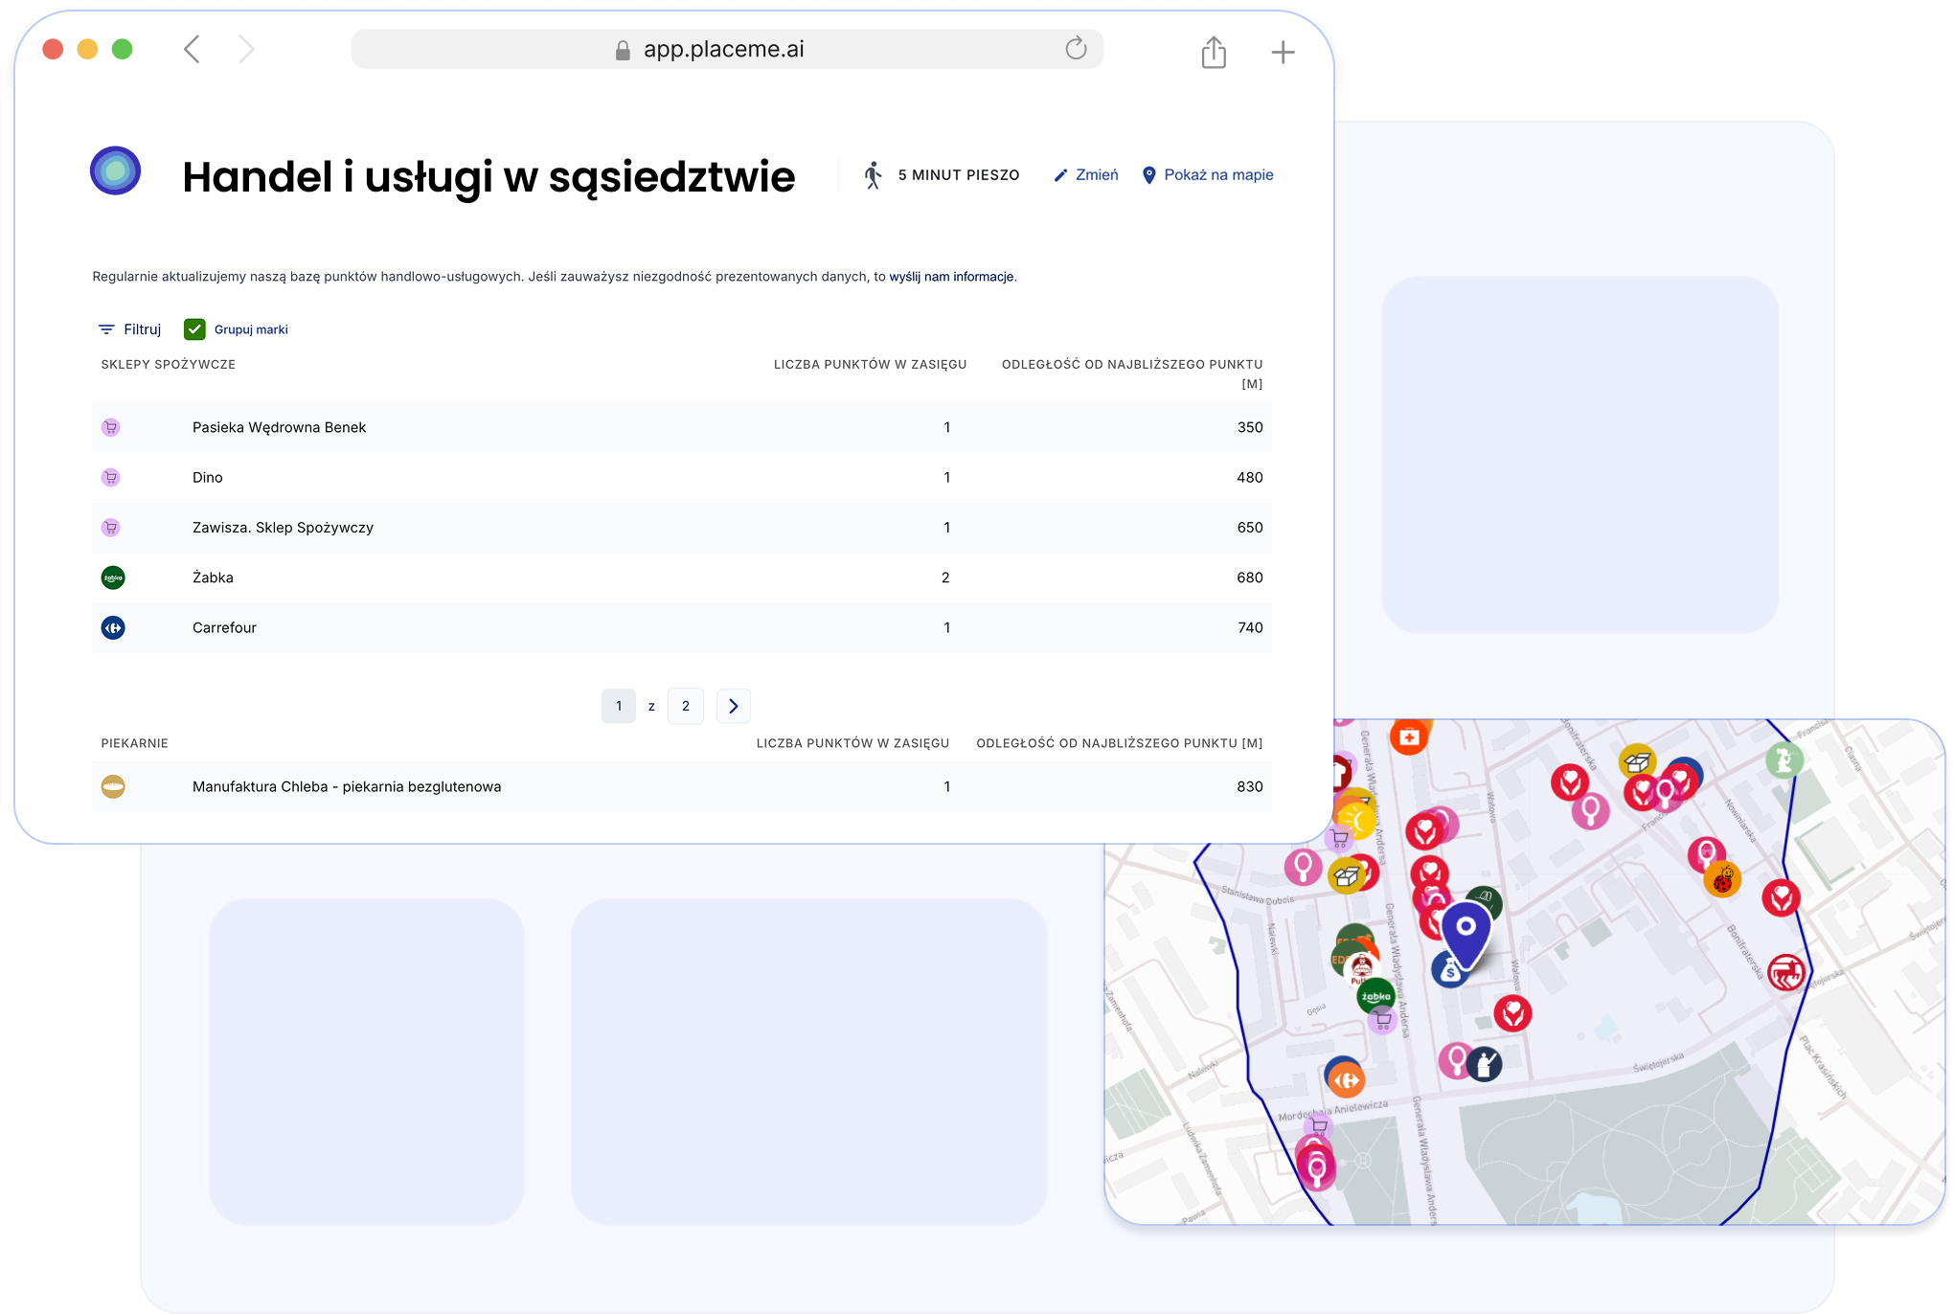Click the Żabka brand logo icon
Image resolution: width=1954 pixels, height=1314 pixels.
113,578
